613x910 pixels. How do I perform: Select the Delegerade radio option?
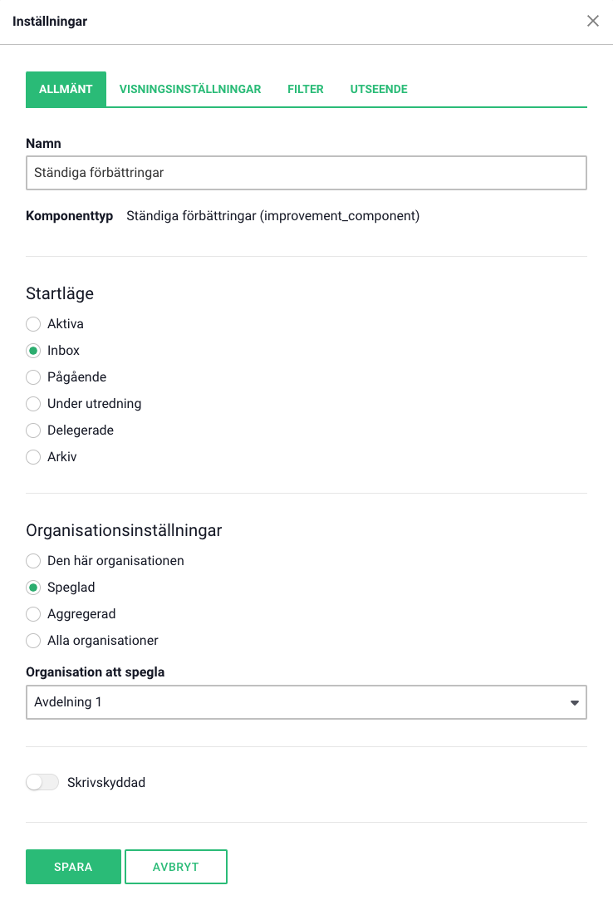pos(33,430)
